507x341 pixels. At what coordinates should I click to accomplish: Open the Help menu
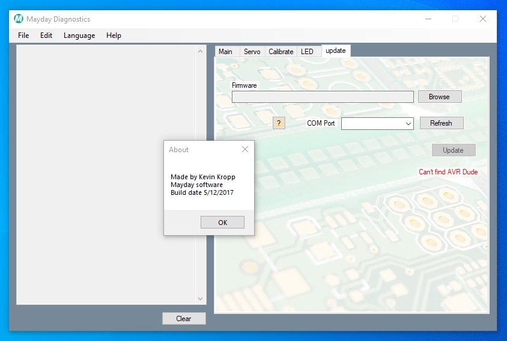click(x=114, y=35)
